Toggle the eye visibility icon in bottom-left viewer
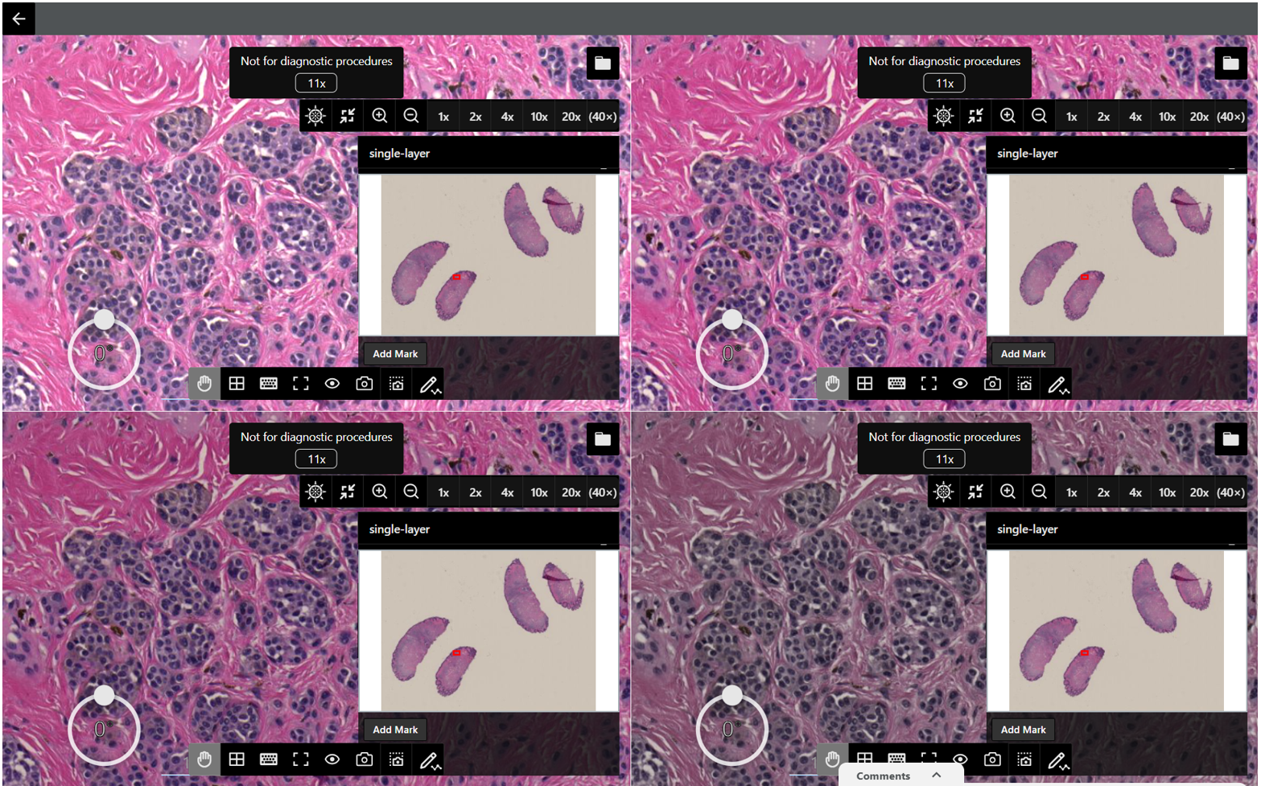The height and width of the screenshot is (786, 1261). (x=332, y=759)
